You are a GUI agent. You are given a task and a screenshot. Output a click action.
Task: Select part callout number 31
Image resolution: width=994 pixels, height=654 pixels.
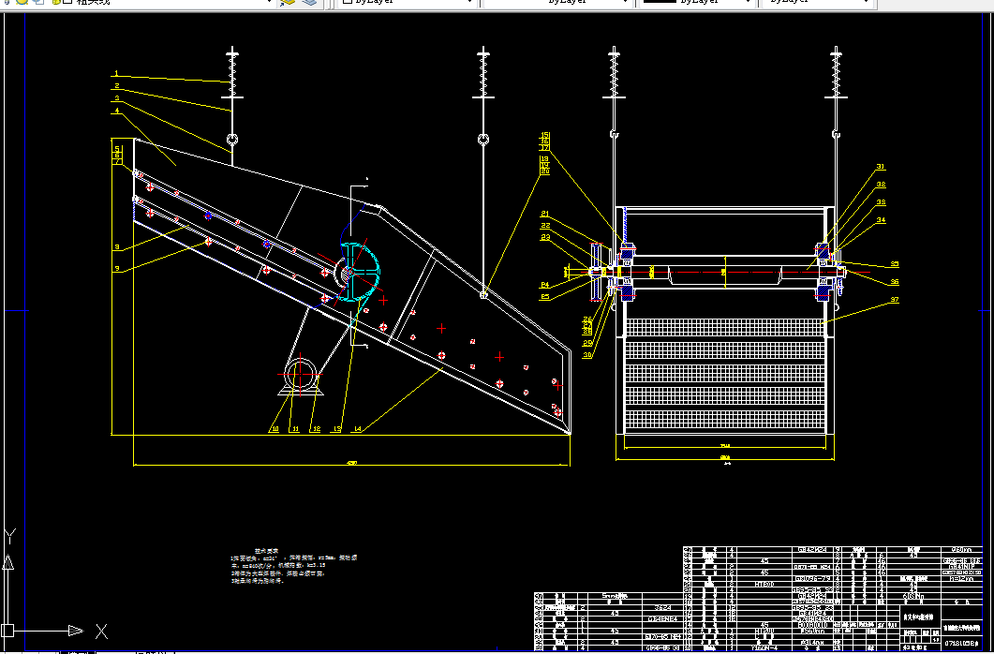click(881, 167)
